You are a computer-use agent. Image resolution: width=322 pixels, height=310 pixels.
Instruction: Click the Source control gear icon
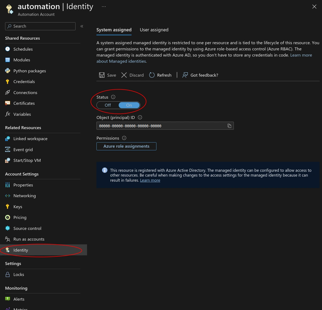coord(8,228)
